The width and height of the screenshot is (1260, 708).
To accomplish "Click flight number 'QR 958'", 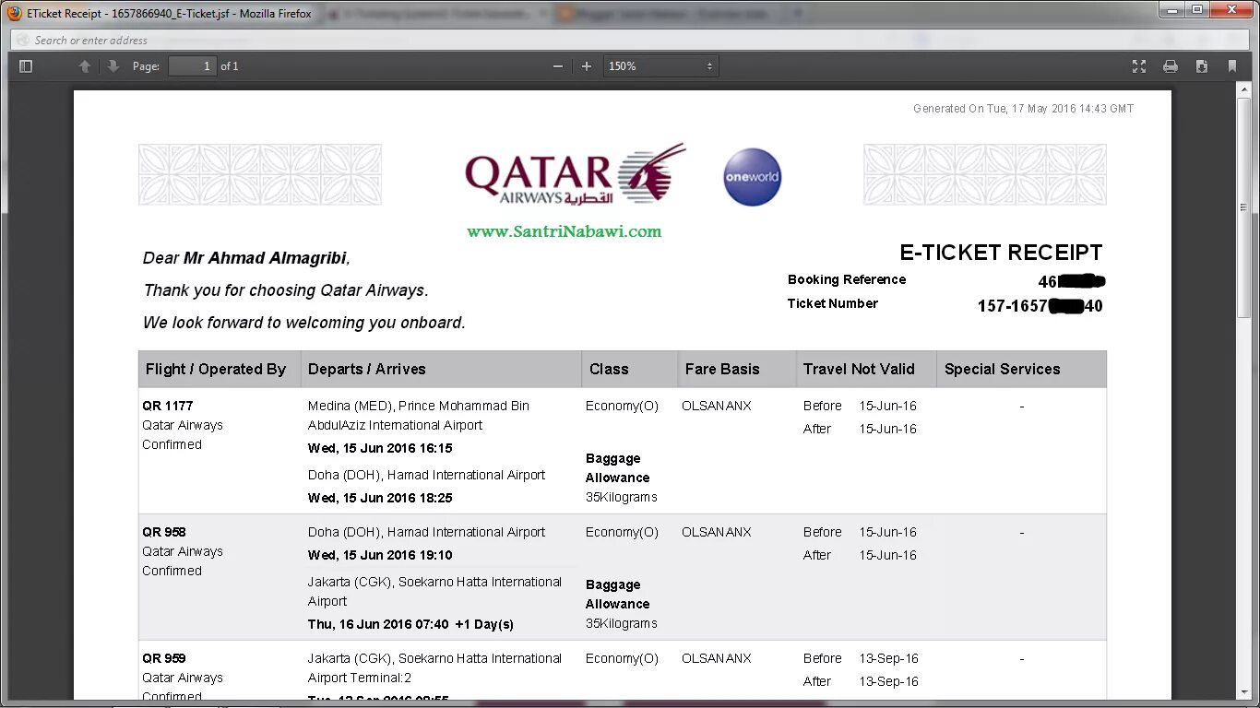I will [164, 532].
